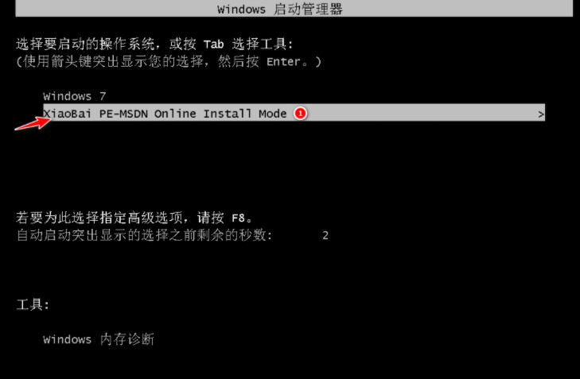
Task: Select the Windows 7 boot entry
Action: tap(75, 96)
